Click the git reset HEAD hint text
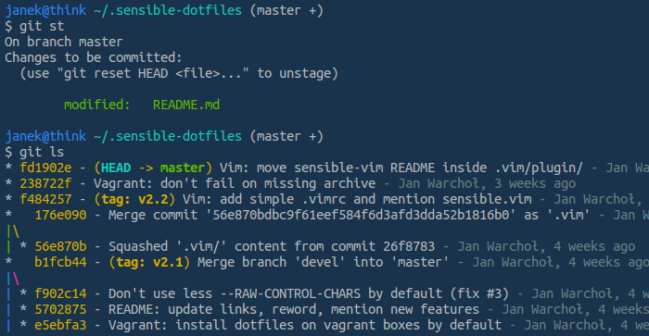649x336 pixels. click(x=179, y=73)
